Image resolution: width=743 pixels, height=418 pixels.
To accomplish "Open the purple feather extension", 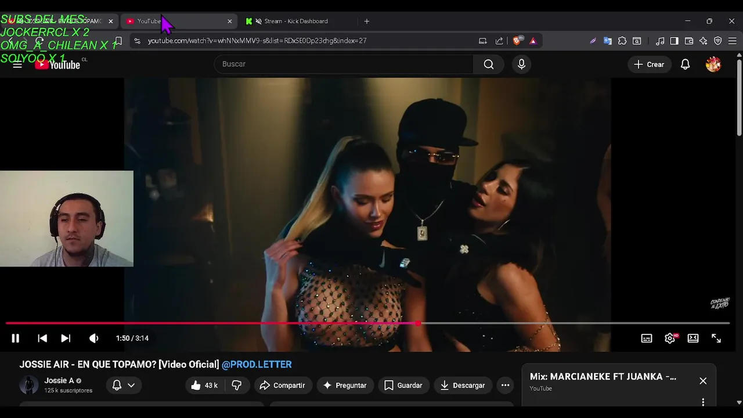I will point(593,41).
